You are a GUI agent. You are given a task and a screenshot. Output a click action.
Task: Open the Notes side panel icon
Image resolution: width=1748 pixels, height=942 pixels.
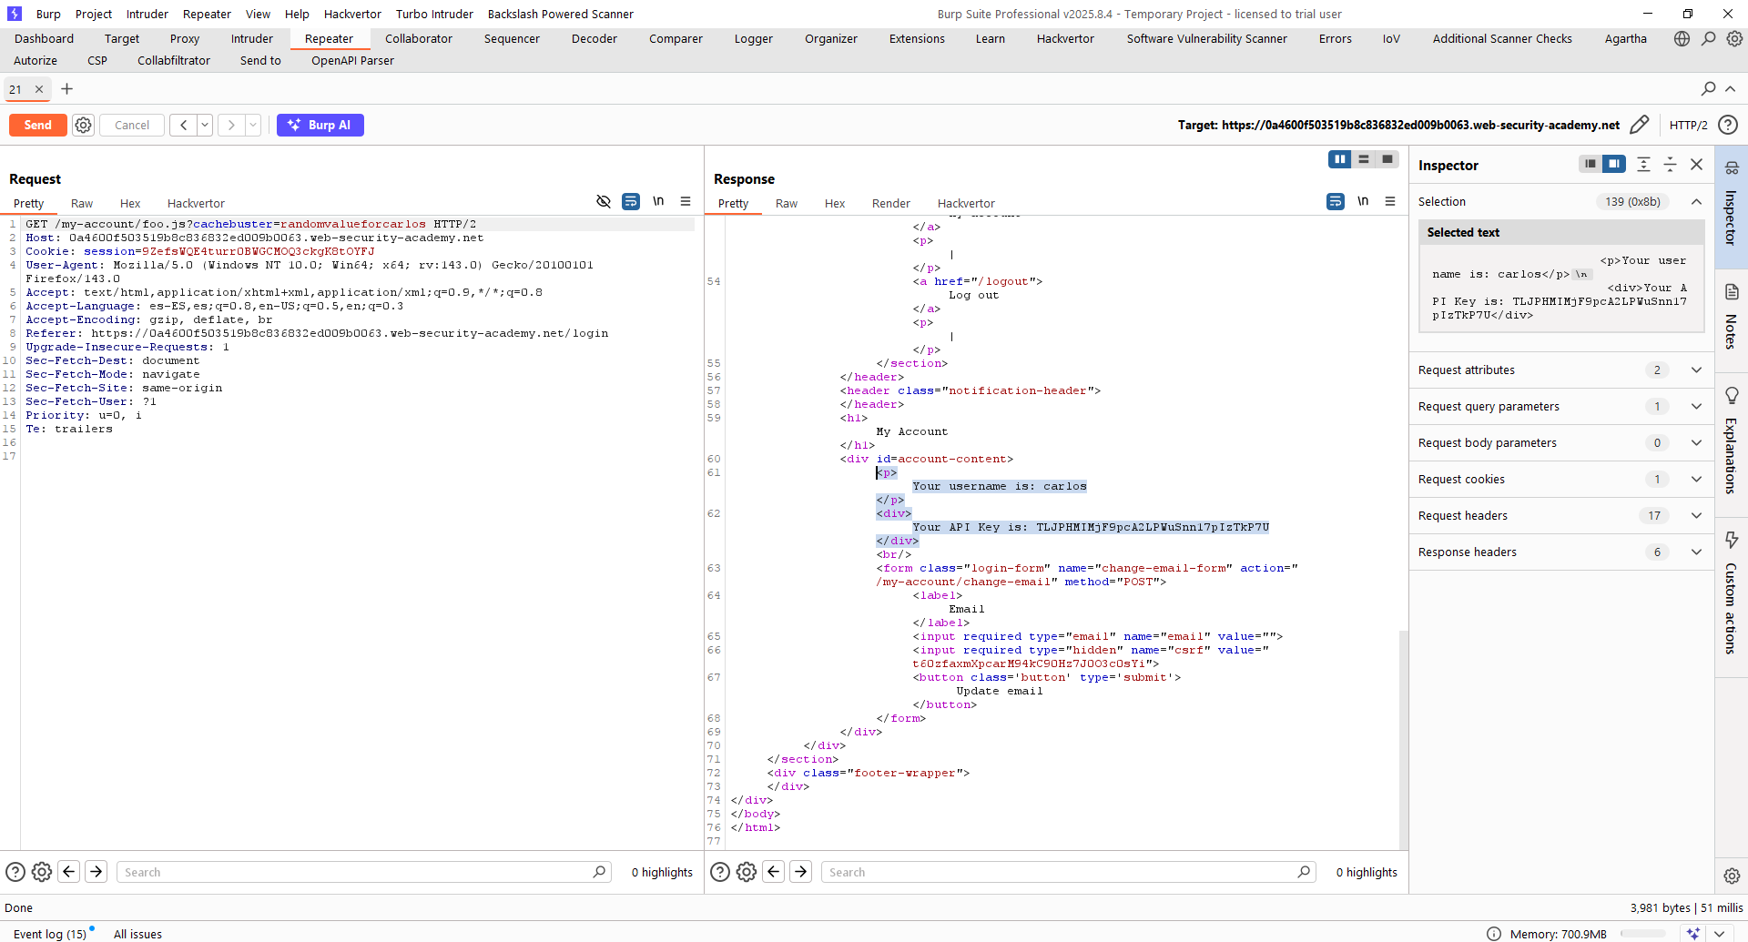1731,315
